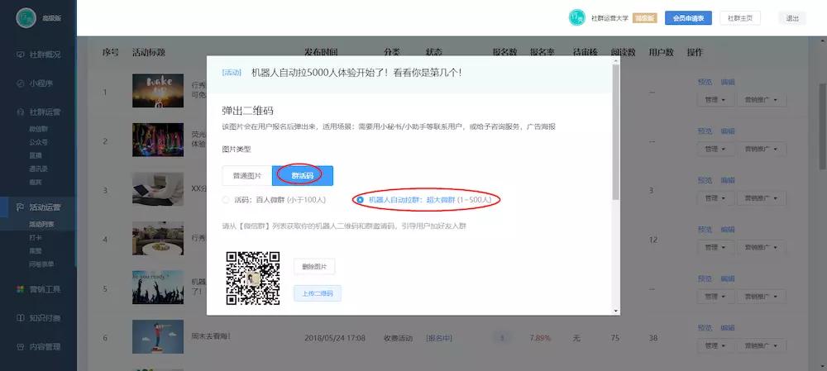The image size is (827, 371).
Task: Click 周末去看海 row thumbnail
Action: (x=158, y=336)
